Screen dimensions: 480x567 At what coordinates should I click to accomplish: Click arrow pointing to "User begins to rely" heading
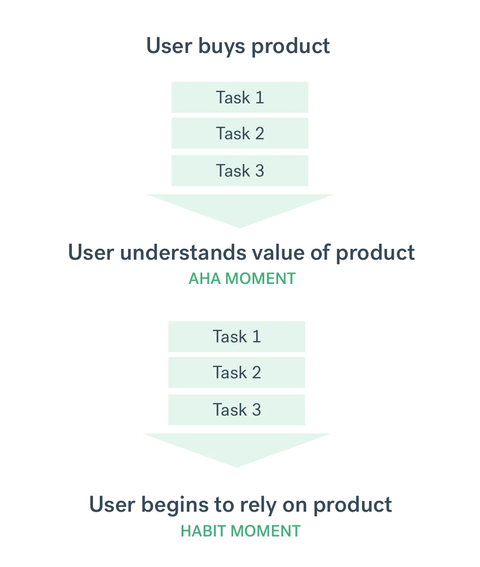(236, 448)
